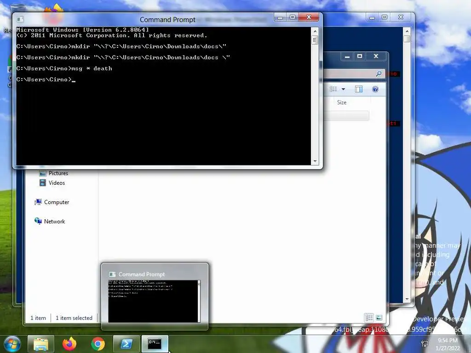The image size is (471, 353).
Task: Click the Command Prompt scrollbar thumb
Action: point(315,40)
